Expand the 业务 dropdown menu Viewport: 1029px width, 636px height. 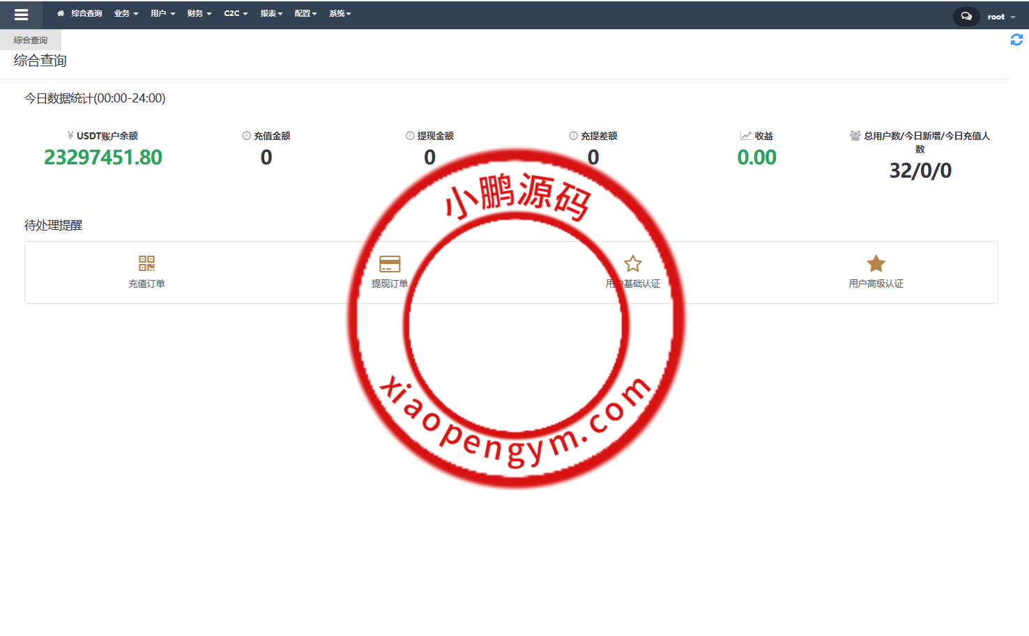click(x=125, y=13)
